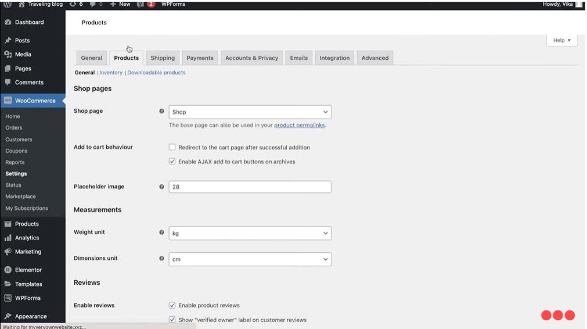Open WooCommerce Customers submenu item
This screenshot has width=587, height=329.
19,140
